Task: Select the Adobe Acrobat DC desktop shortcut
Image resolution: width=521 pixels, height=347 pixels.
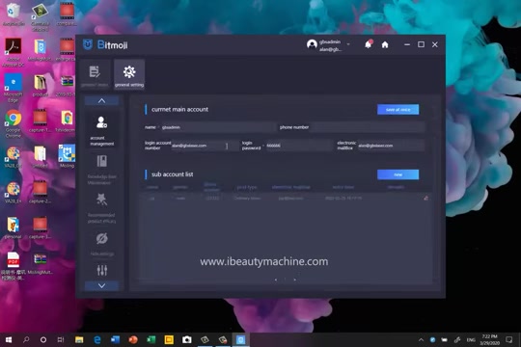Action: (14, 52)
